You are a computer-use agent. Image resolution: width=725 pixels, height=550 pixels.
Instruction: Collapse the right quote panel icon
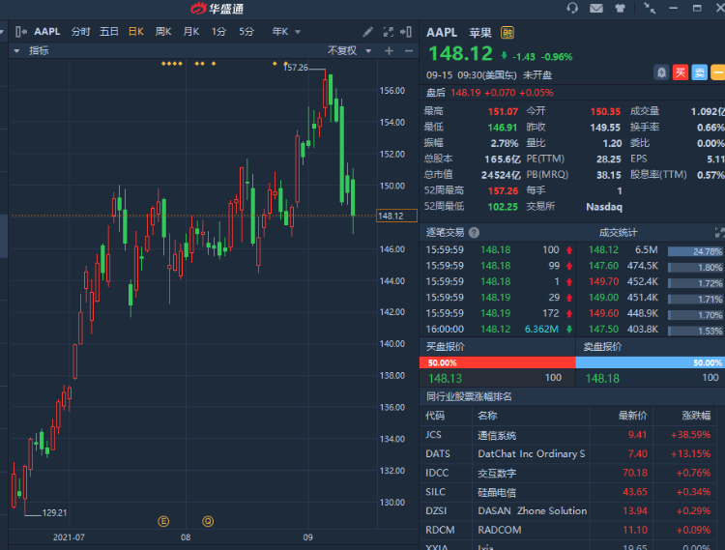(x=406, y=32)
